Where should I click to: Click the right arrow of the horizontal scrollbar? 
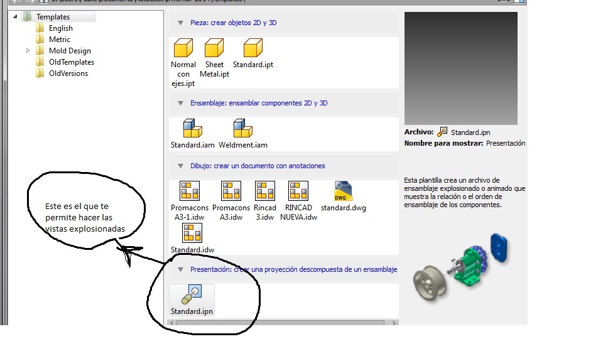[394, 323]
